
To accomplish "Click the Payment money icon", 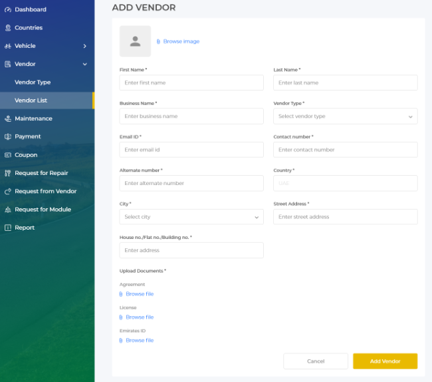I will point(8,136).
